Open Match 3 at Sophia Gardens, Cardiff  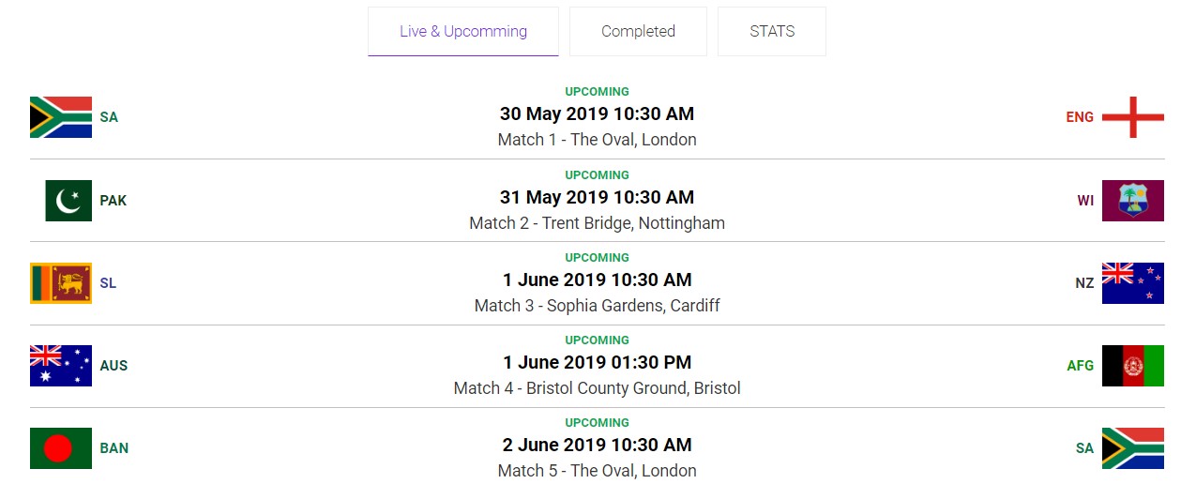597,306
